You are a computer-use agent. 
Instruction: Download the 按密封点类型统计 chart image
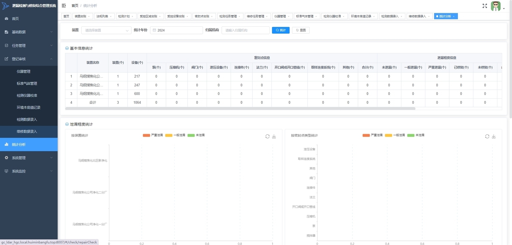[494, 136]
